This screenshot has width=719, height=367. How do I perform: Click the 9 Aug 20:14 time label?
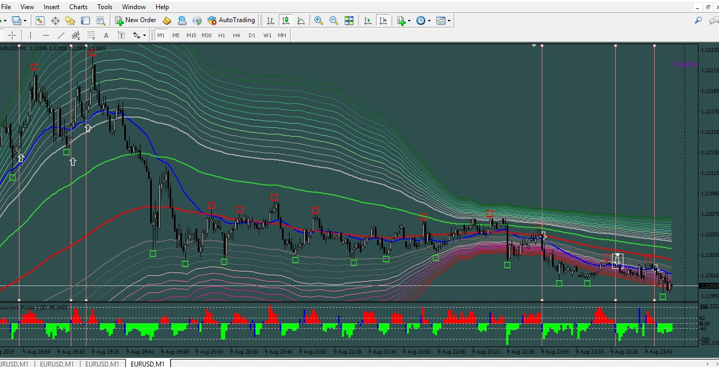208,351
